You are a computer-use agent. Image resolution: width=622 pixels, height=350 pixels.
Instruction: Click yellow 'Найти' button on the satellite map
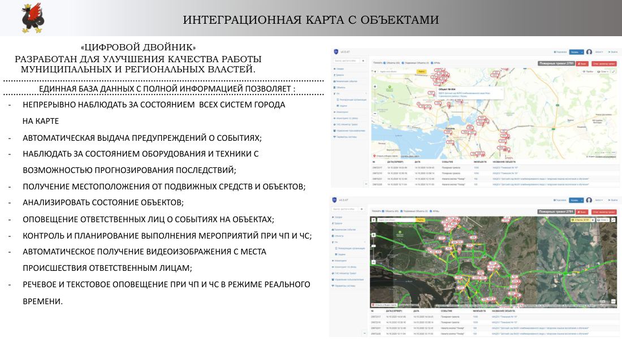tap(420, 220)
